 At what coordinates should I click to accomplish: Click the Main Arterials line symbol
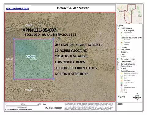[x=119, y=50]
